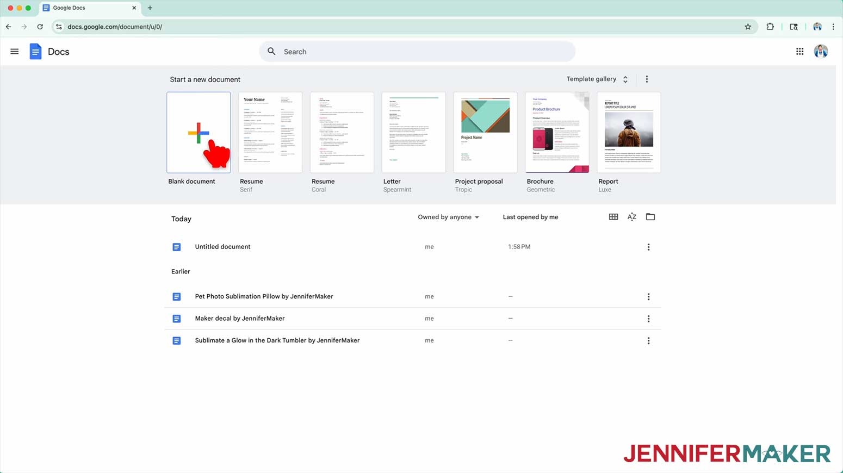Close the Google Docs tab
The image size is (843, 473).
click(134, 8)
